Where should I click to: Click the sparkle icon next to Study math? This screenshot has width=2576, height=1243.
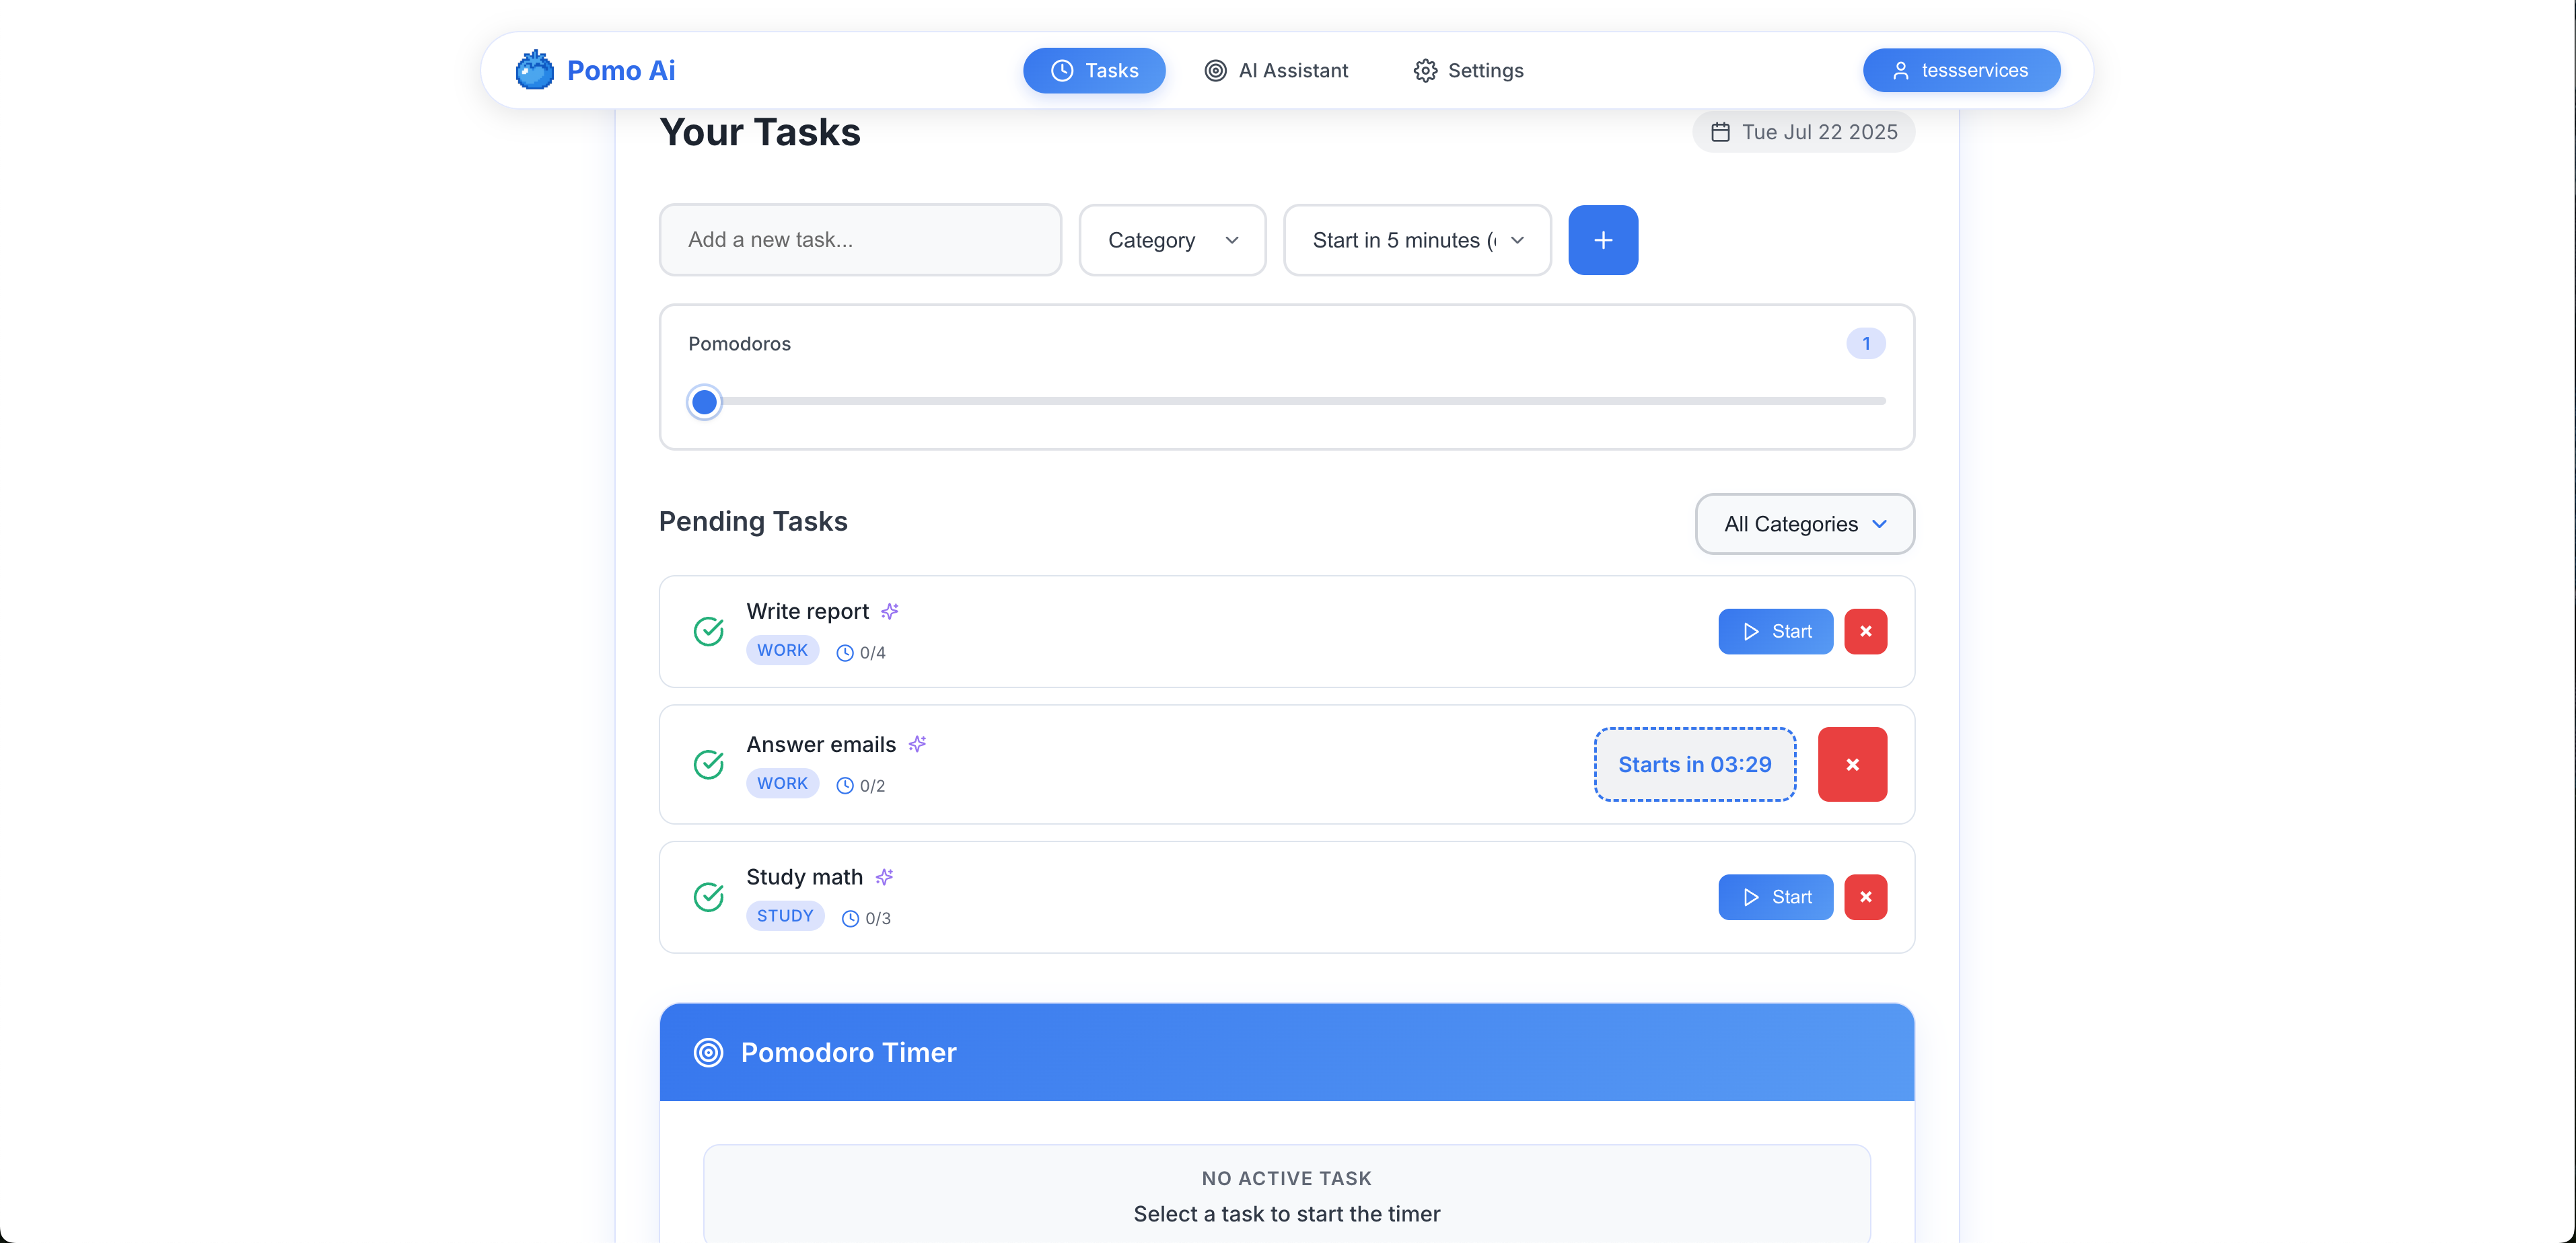coord(884,876)
